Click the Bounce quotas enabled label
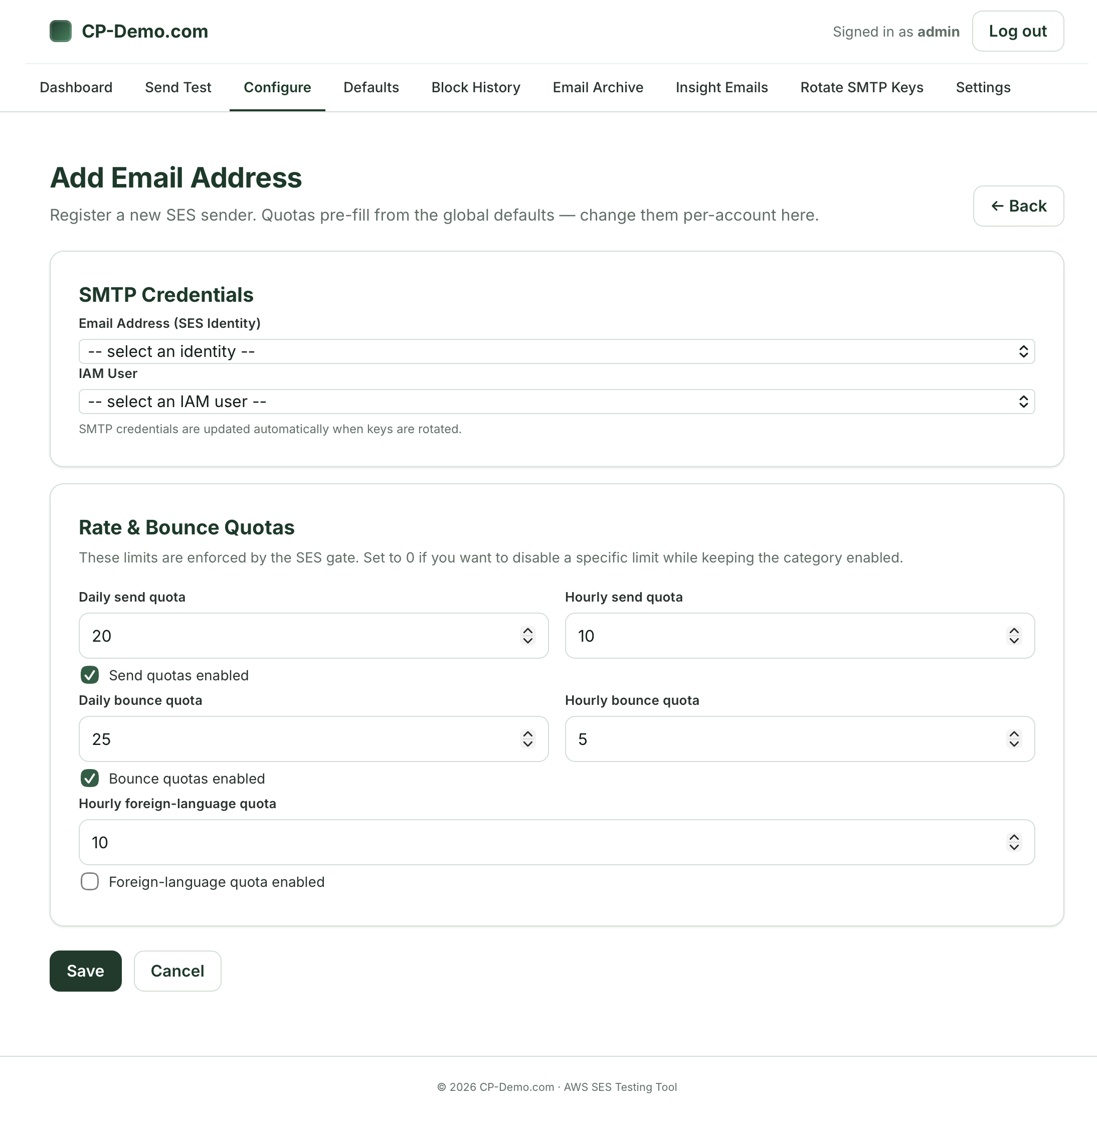 pyautogui.click(x=187, y=779)
